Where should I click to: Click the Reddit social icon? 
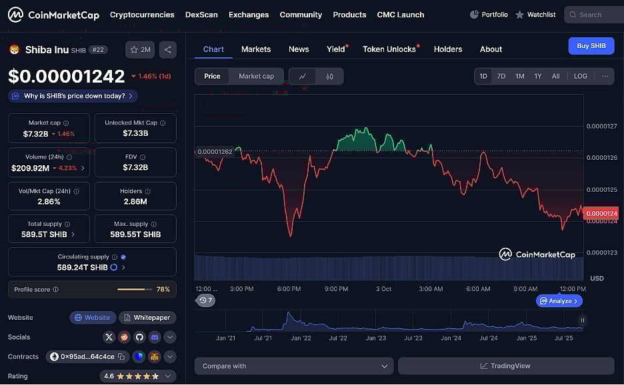[x=123, y=337]
